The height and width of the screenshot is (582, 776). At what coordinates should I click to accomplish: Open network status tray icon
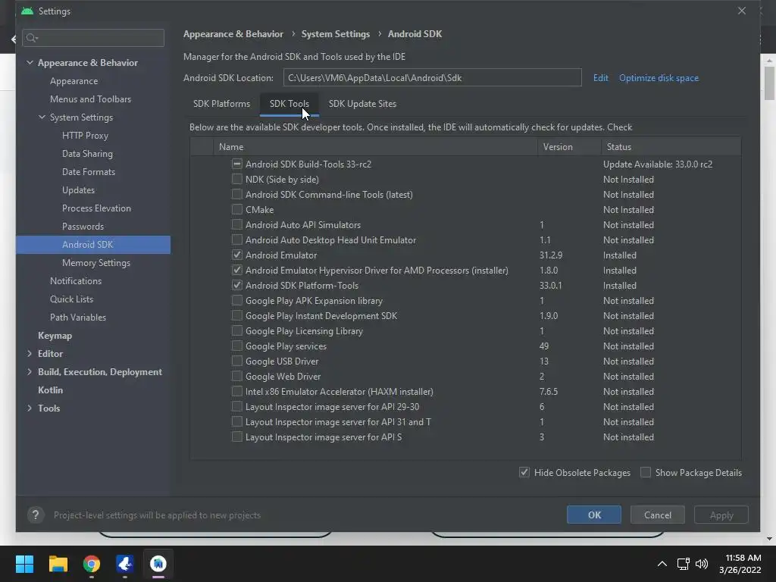683,564
